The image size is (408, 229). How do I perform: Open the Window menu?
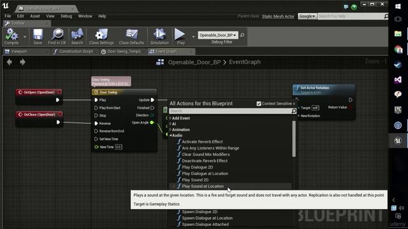(85, 16)
